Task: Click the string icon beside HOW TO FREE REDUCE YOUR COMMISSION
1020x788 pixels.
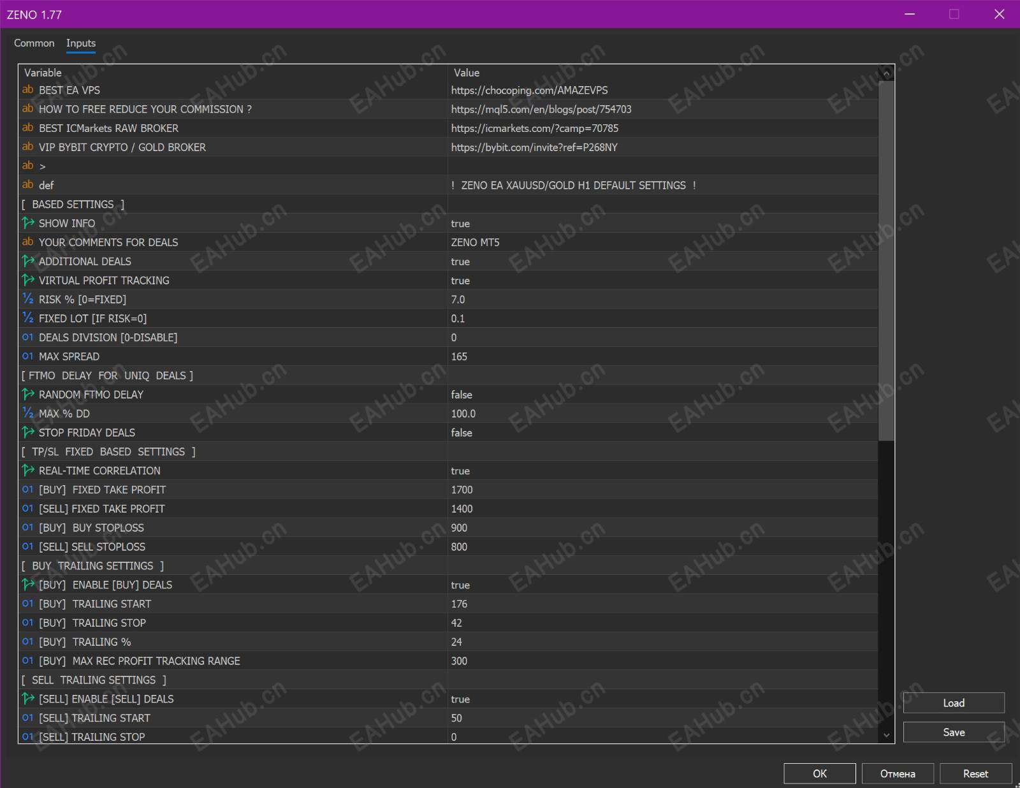Action: [27, 109]
